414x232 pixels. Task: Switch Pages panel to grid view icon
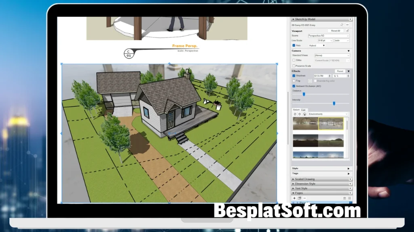coord(350,198)
